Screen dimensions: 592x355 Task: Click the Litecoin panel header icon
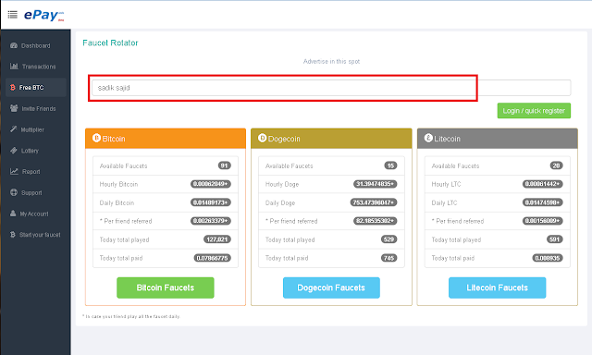click(428, 138)
